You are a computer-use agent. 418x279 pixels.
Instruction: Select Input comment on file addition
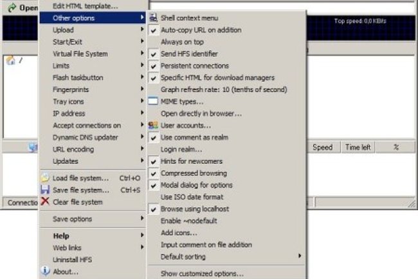pos(227,245)
